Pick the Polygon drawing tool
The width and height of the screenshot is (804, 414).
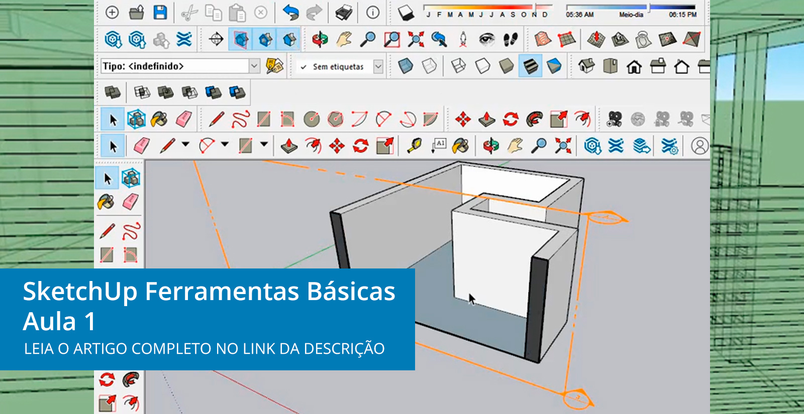[x=336, y=119]
